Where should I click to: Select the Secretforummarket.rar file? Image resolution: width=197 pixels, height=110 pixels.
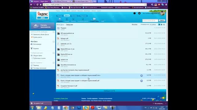point(111,65)
